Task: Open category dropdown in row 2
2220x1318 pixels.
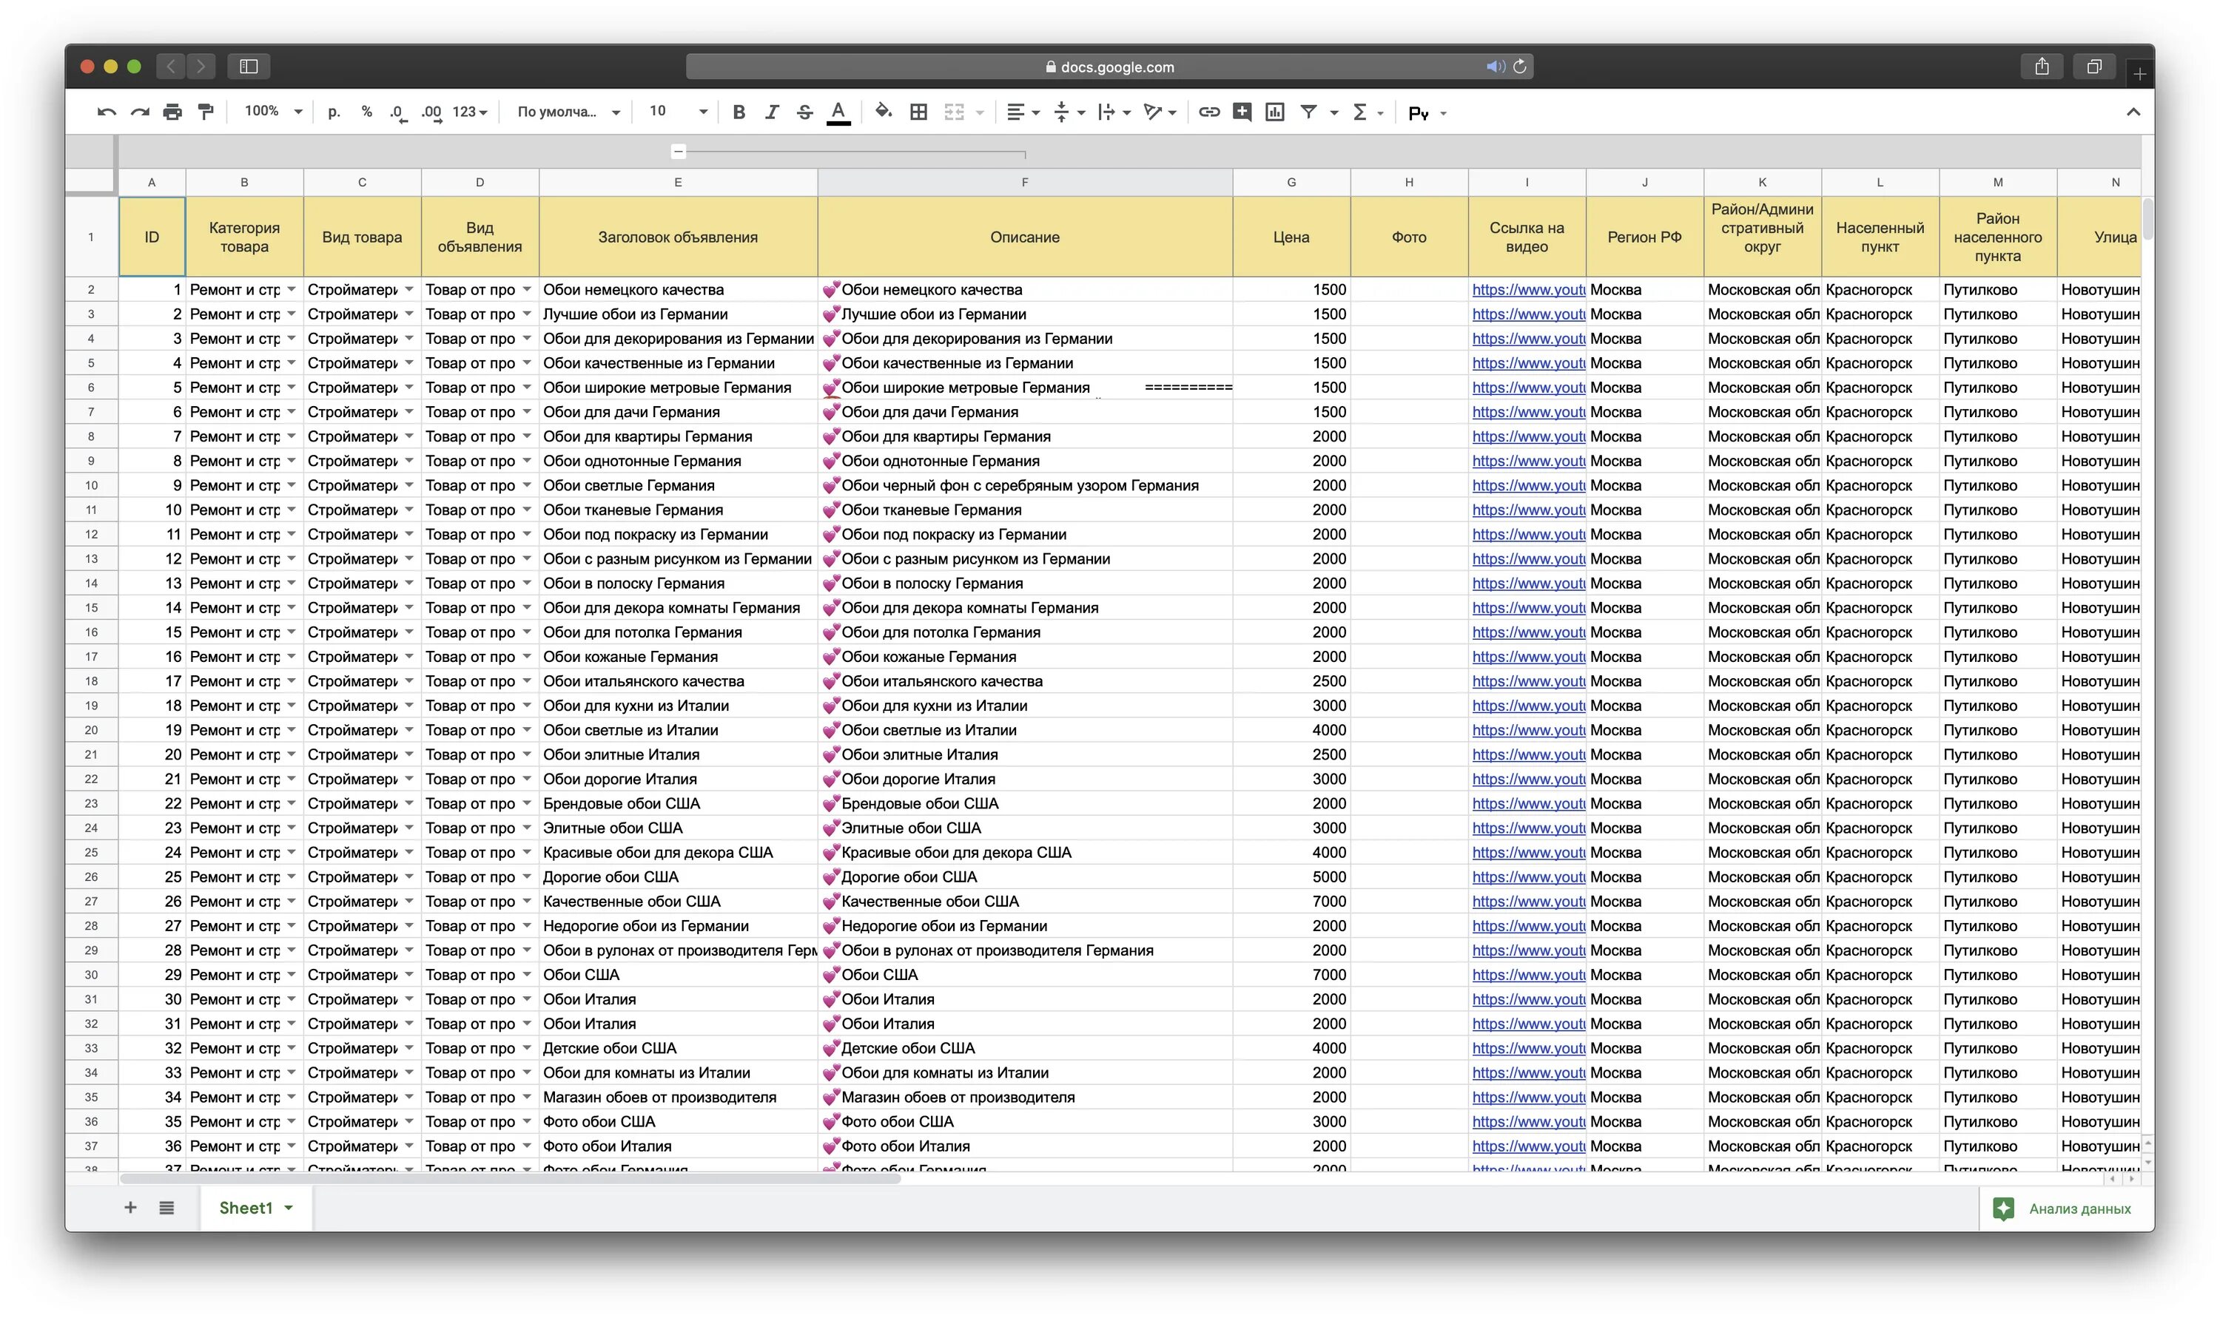Action: click(291, 289)
